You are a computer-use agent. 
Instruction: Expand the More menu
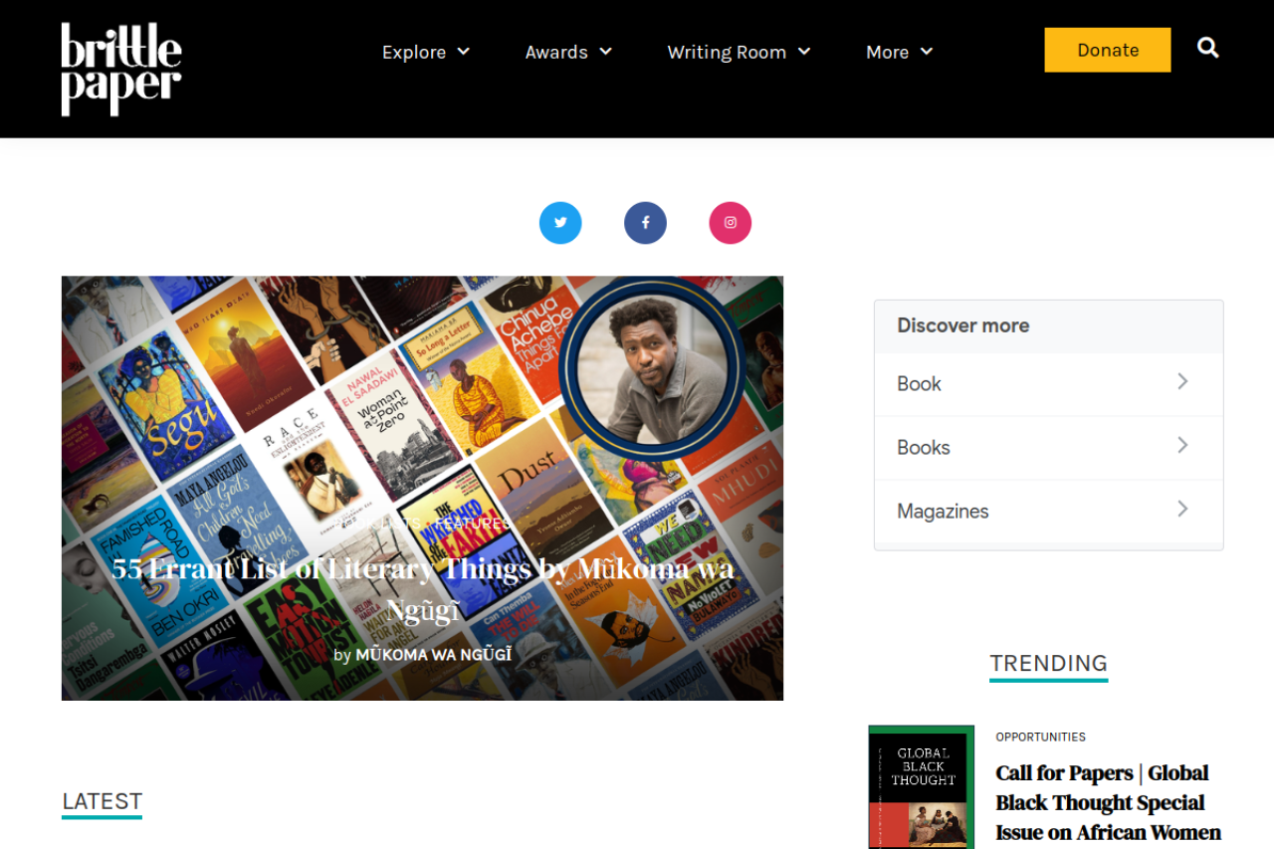pyautogui.click(x=899, y=52)
